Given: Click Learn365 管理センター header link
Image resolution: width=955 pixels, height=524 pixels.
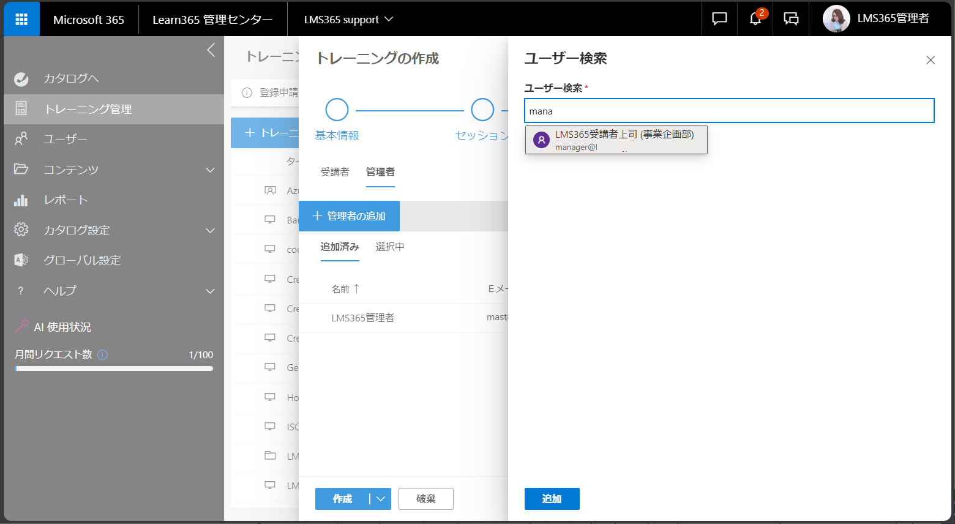Looking at the screenshot, I should 212,20.
